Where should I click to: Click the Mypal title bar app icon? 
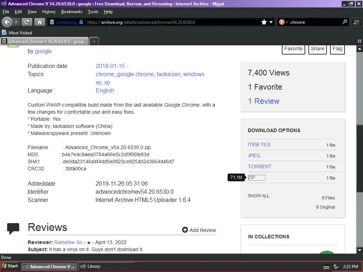(x=4, y=4)
